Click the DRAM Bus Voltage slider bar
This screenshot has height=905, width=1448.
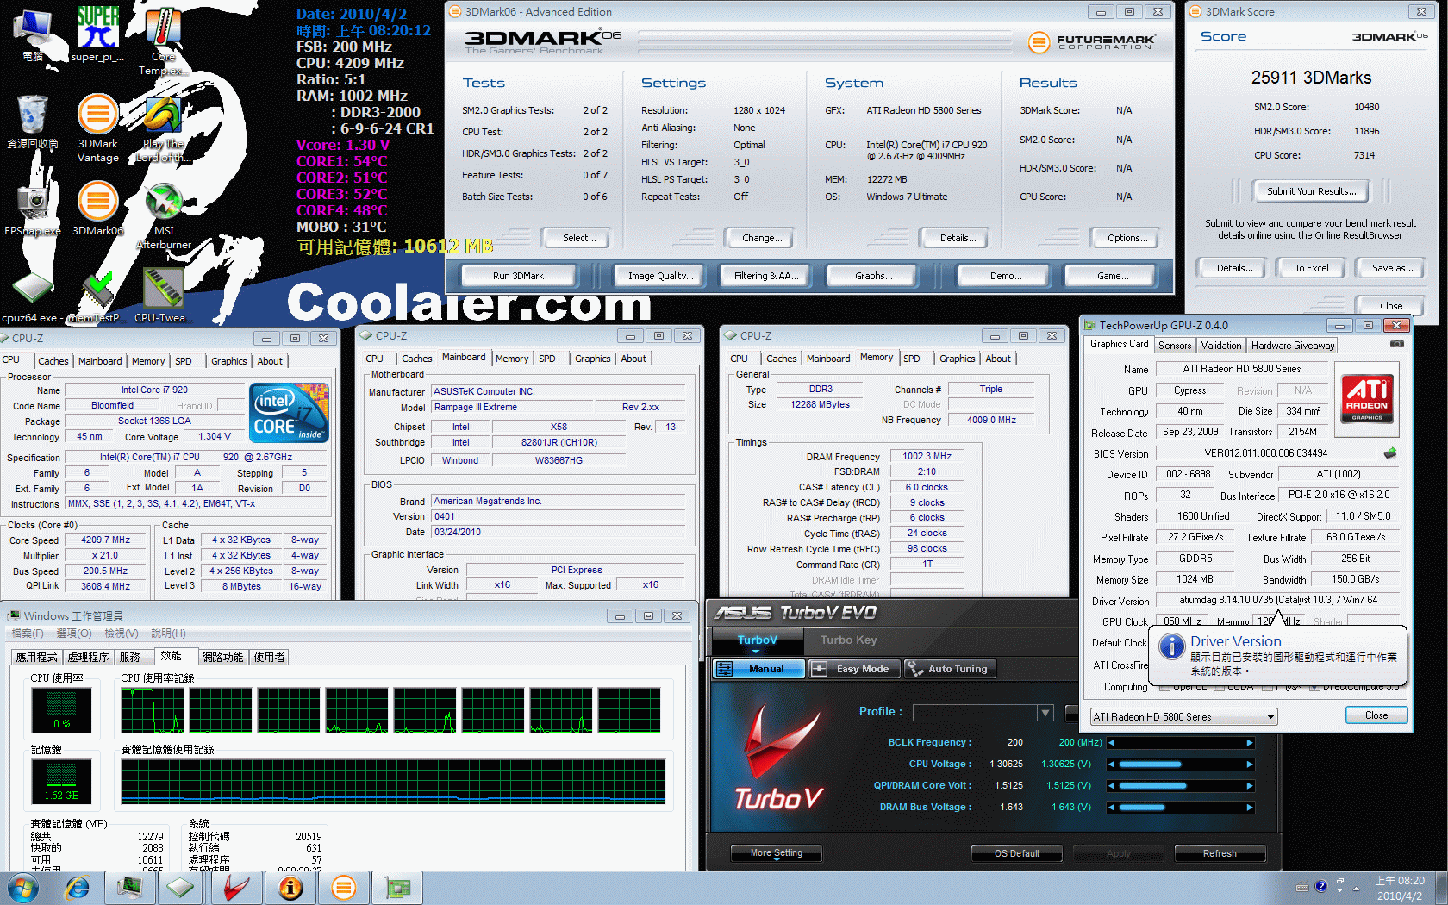1181,808
